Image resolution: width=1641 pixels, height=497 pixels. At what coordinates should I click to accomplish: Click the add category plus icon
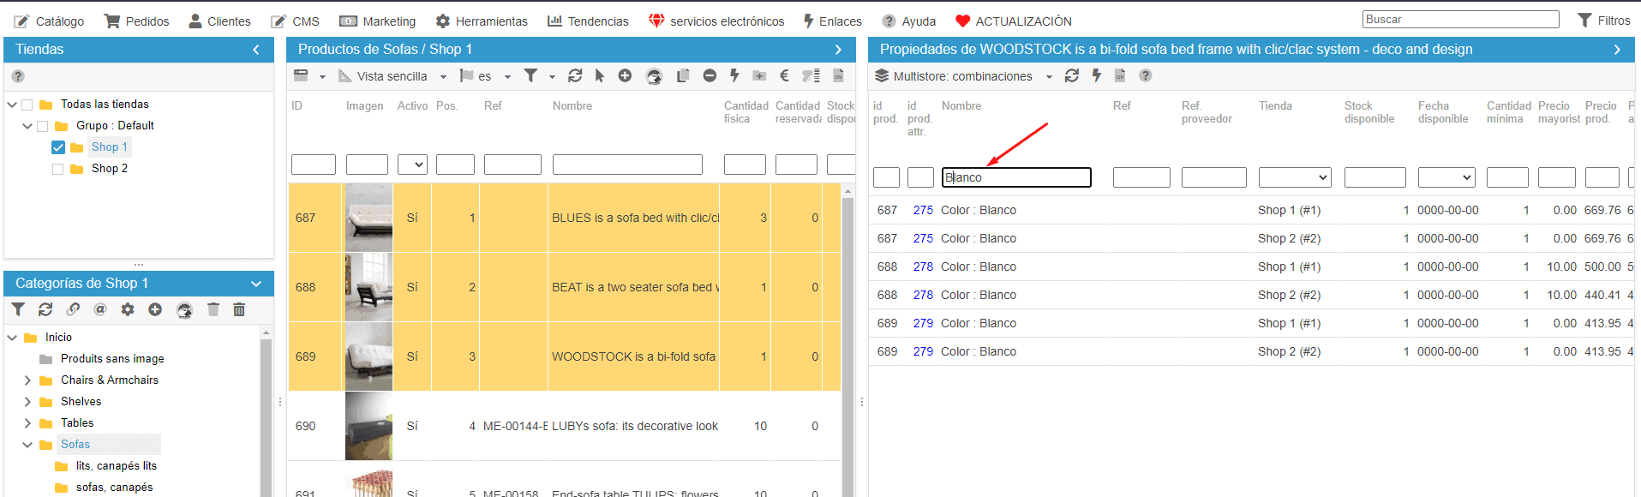pos(155,309)
